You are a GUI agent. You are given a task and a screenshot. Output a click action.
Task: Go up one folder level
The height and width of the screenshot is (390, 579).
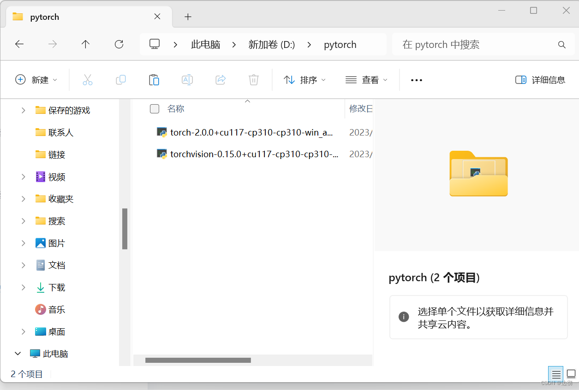[x=86, y=44]
